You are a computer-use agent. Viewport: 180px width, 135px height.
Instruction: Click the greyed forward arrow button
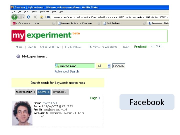coord(20,17)
